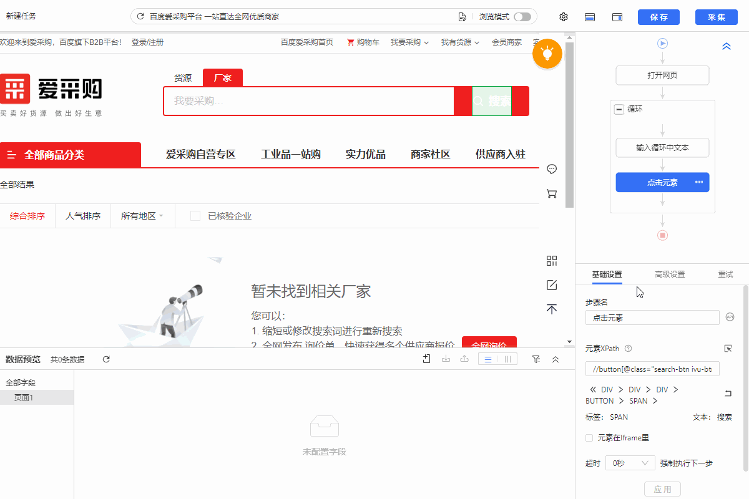Check the 已核验企业 checkbox
This screenshot has width=749, height=499.
point(195,216)
